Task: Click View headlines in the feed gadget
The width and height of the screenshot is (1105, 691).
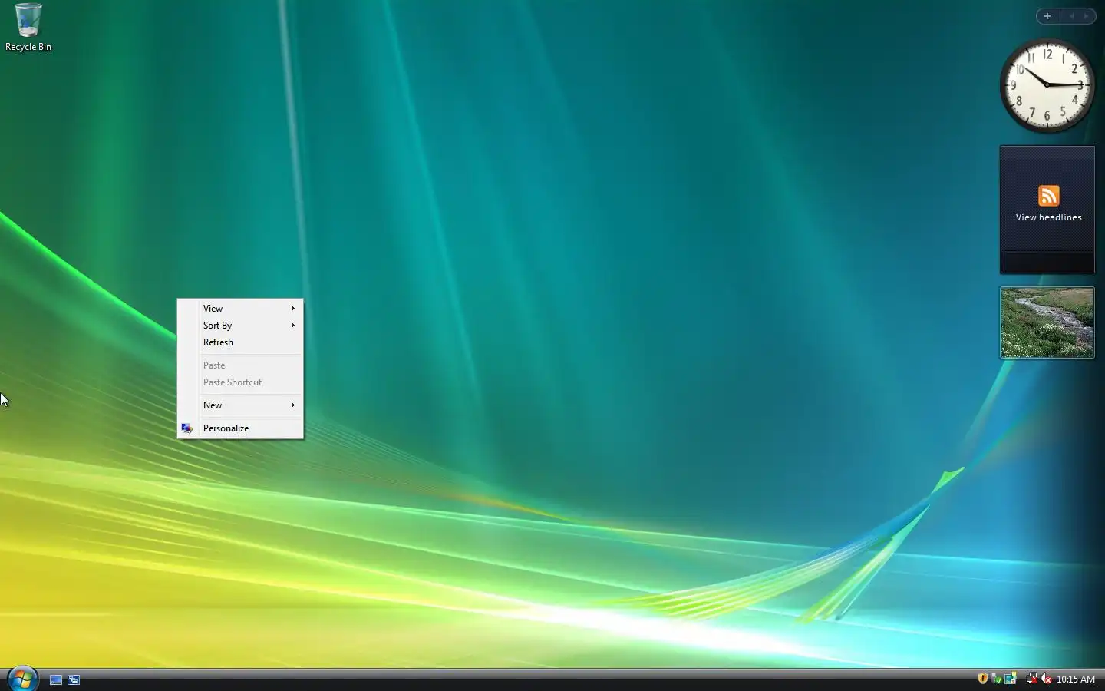Action: pyautogui.click(x=1048, y=217)
